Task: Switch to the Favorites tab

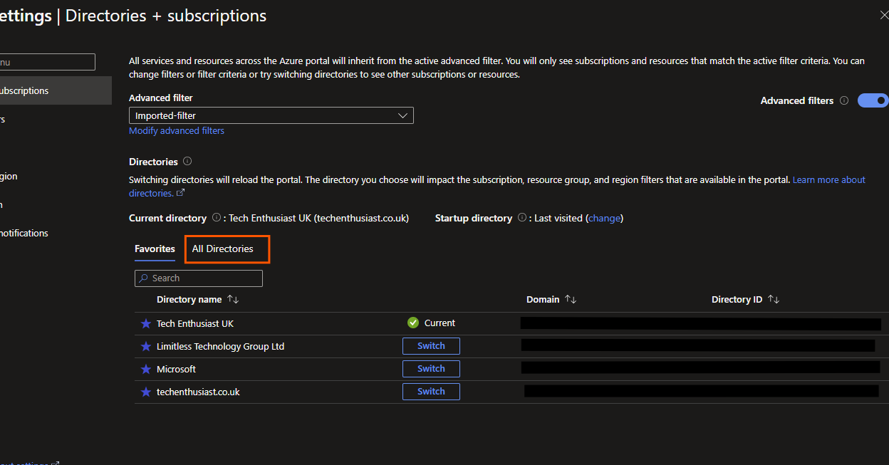Action: point(155,249)
